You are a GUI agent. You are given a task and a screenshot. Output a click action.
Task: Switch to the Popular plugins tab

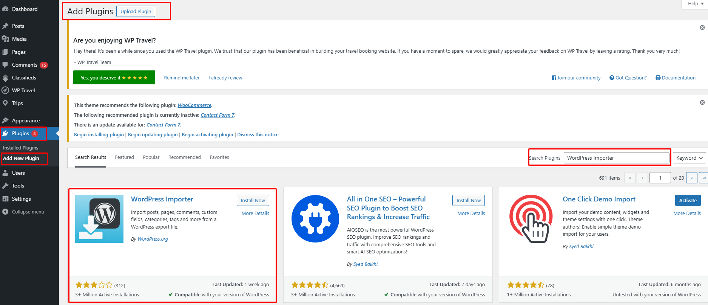click(x=151, y=157)
